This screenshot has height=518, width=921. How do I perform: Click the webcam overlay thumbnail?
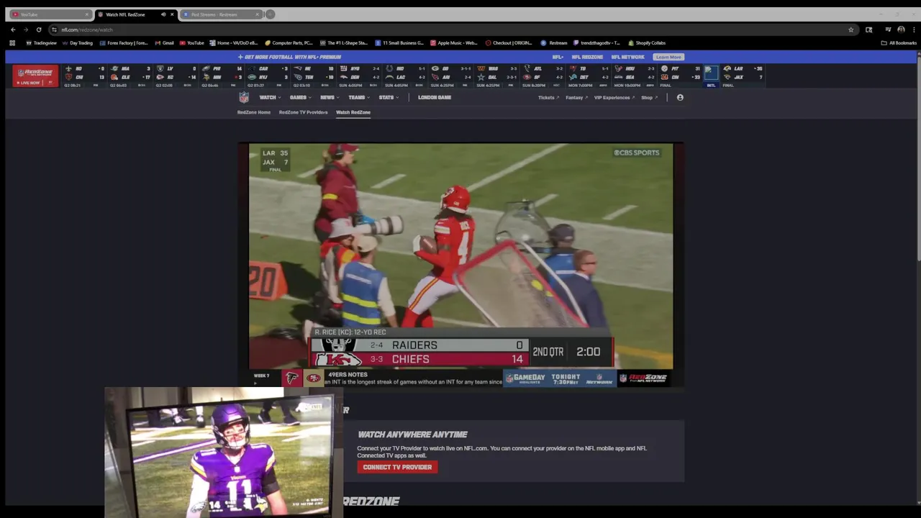[x=224, y=452]
